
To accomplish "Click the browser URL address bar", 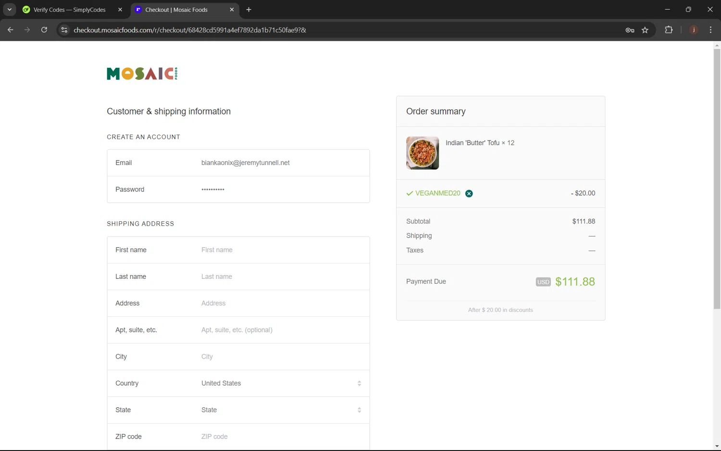I will pos(346,30).
